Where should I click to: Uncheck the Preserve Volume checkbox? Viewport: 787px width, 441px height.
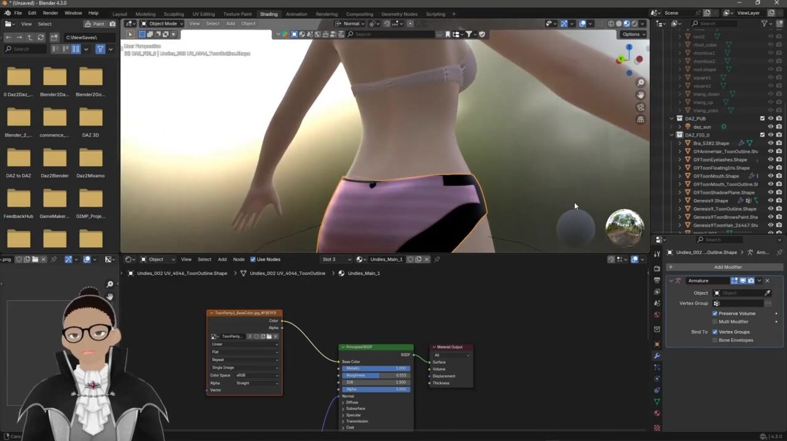pos(715,313)
